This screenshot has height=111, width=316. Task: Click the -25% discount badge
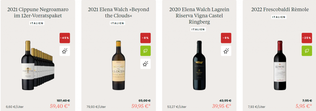tap(307, 38)
